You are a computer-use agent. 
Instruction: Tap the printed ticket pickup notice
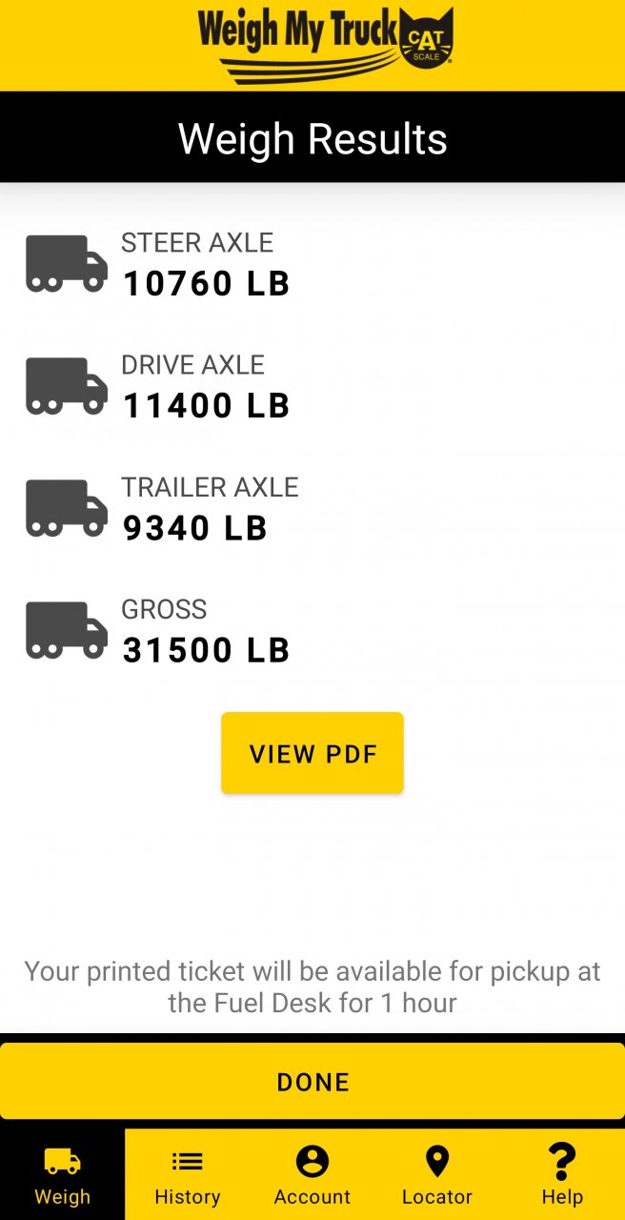[x=312, y=986]
